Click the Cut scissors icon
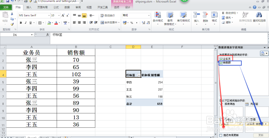The height and width of the screenshot is (138, 269). point(12,14)
